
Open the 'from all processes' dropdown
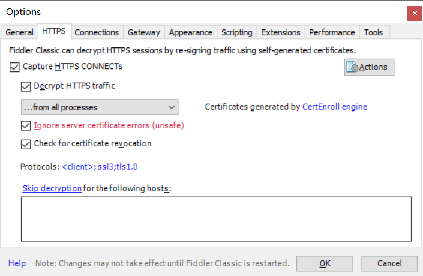click(100, 107)
